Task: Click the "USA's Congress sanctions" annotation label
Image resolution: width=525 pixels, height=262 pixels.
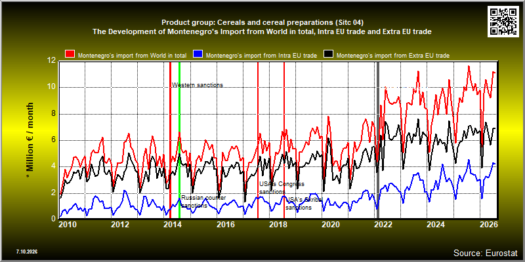Action: tap(282, 188)
